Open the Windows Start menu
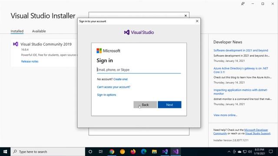Viewport: 278px width, 156px height. [5, 152]
